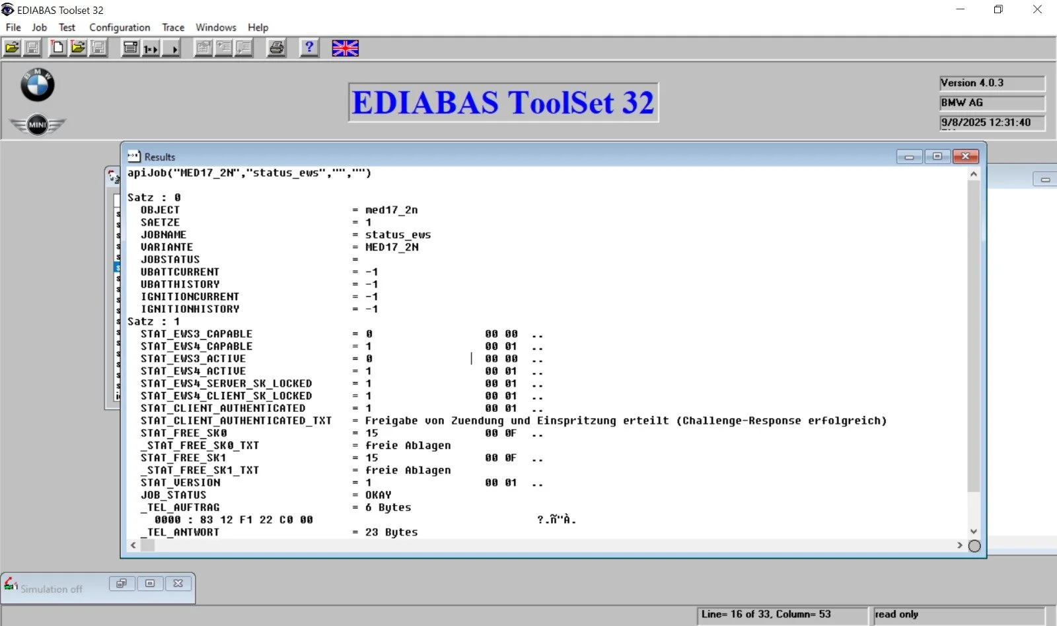Click the Results horizontal scroll left arrow

pyautogui.click(x=133, y=545)
